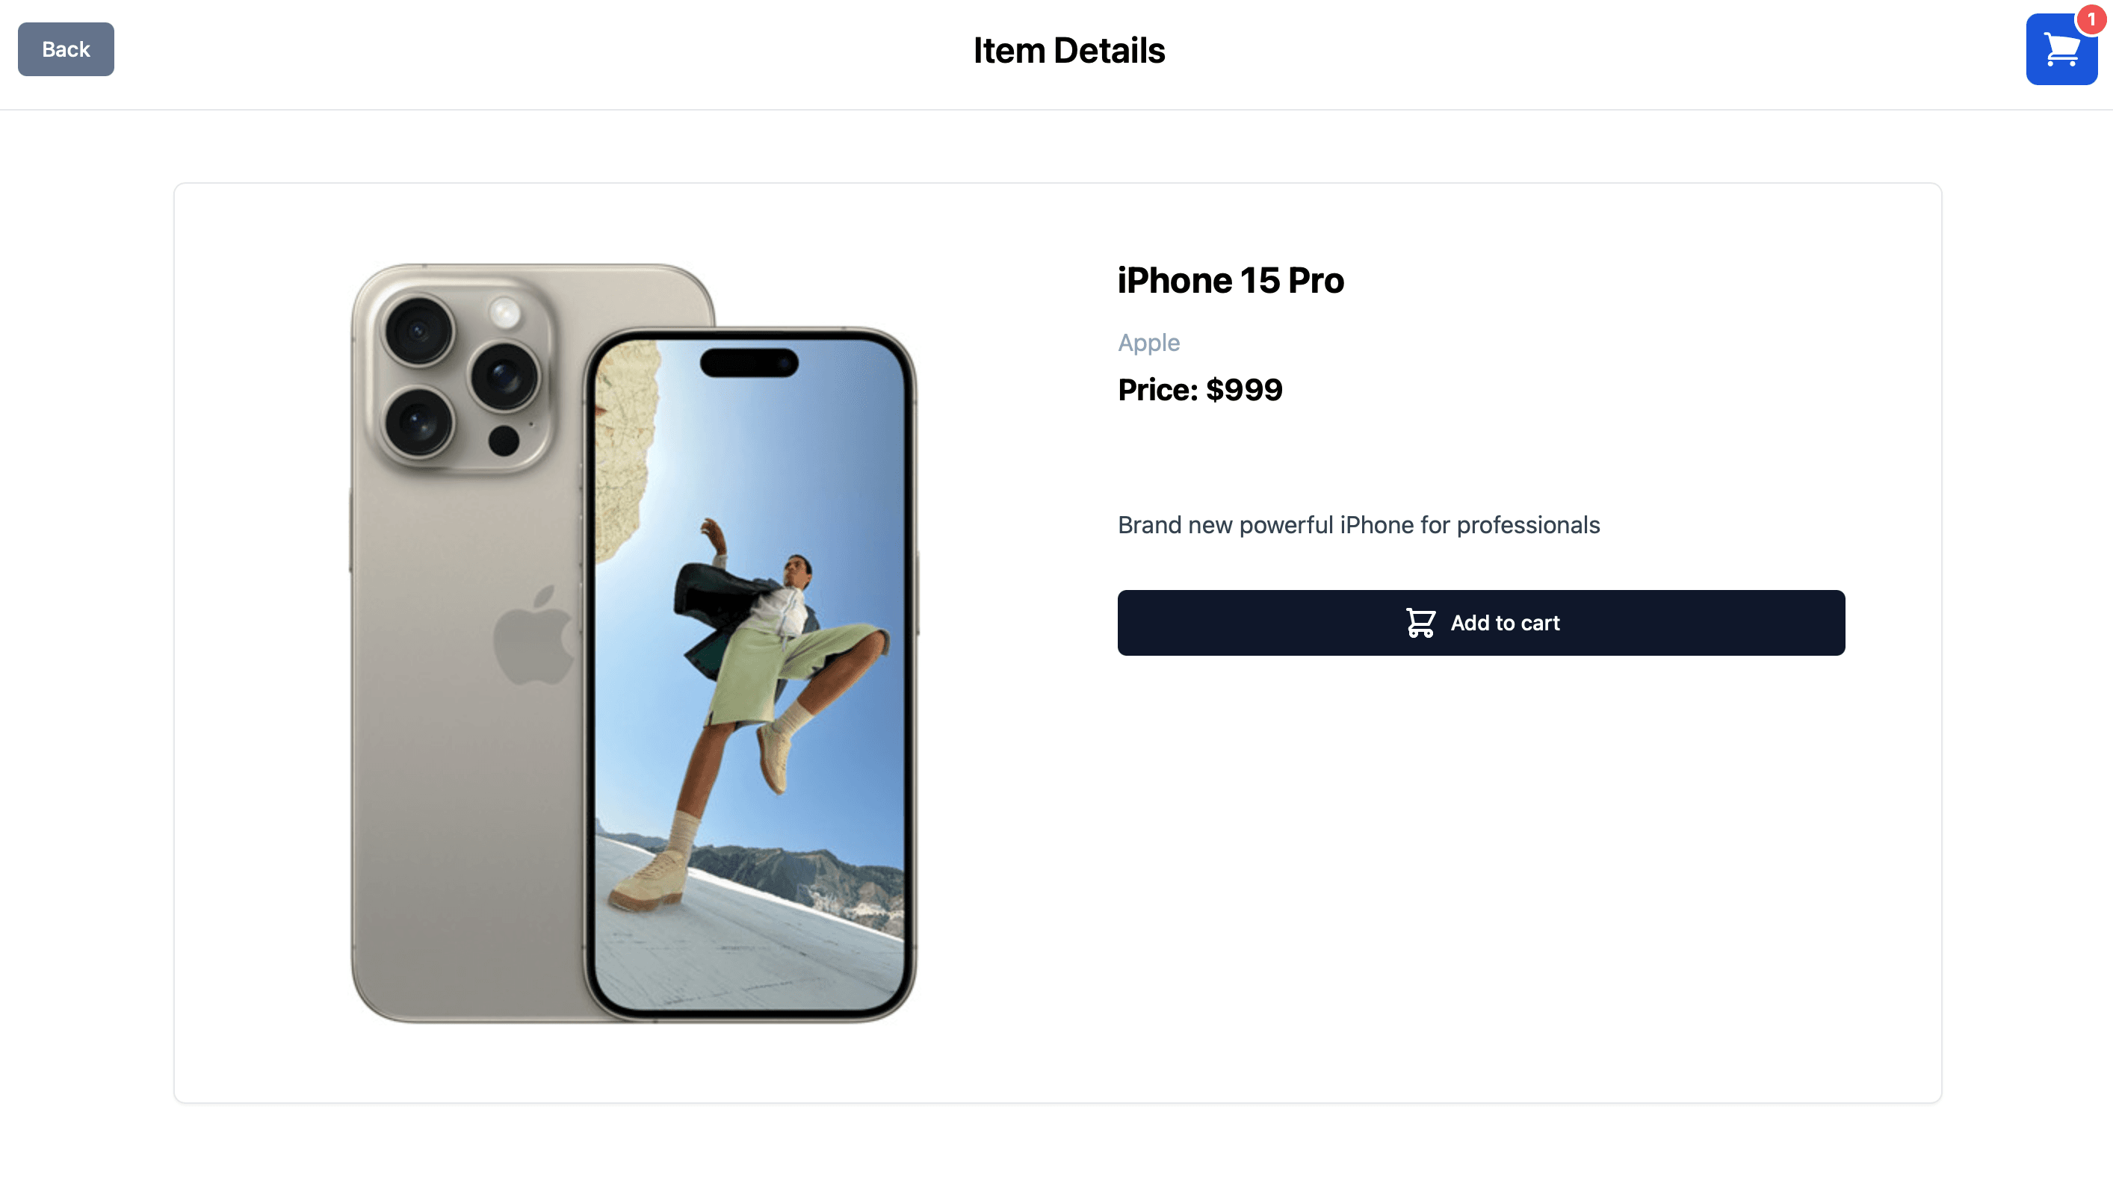Viewport: 2113px width, 1186px height.
Task: Click the right-side rear camera lens
Action: (x=504, y=376)
